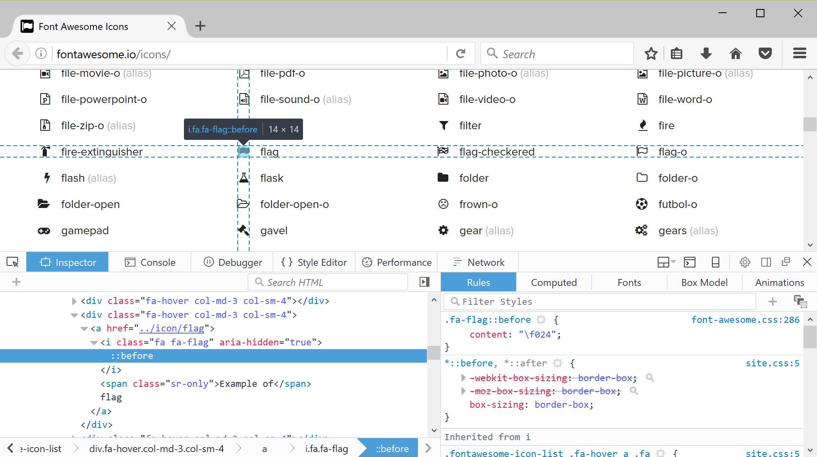Select the Box Model sidebar tab

point(705,282)
